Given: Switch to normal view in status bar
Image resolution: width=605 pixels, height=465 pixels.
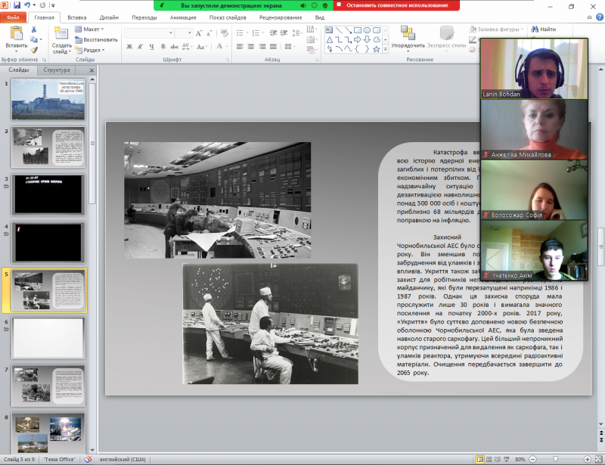Looking at the screenshot, I should (x=480, y=459).
